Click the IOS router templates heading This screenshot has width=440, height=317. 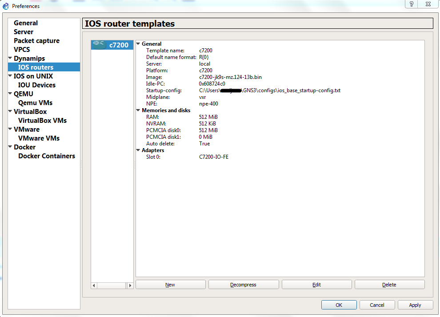[x=130, y=23]
